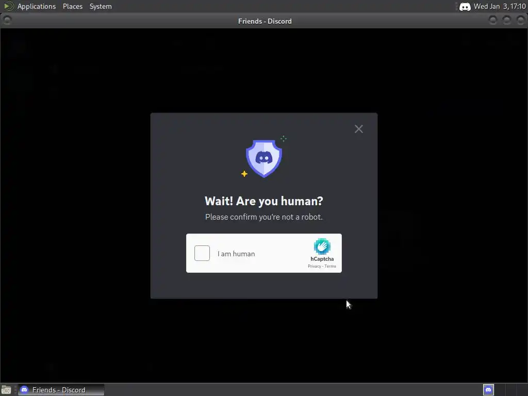Select Friends - Discord taskbar entry
528x396 pixels.
(x=61, y=390)
